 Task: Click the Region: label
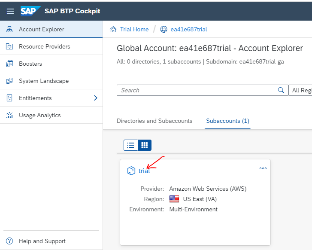(x=154, y=199)
